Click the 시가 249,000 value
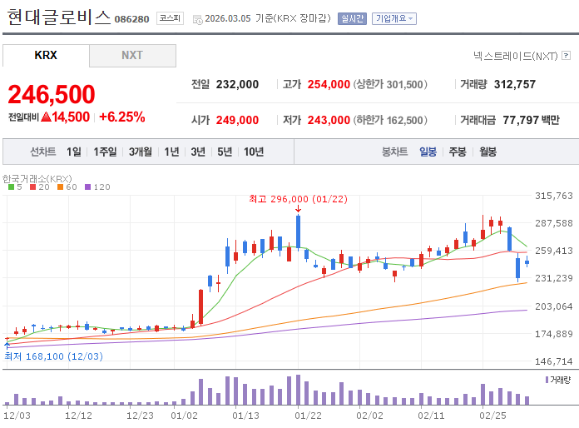This screenshot has height=428, width=579. (x=237, y=120)
